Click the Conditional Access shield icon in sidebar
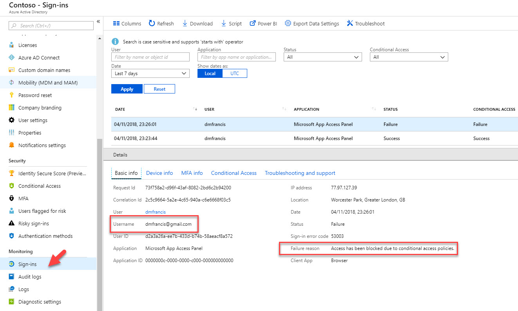 tap(11, 186)
